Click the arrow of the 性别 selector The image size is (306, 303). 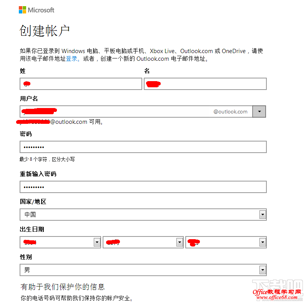point(263,270)
